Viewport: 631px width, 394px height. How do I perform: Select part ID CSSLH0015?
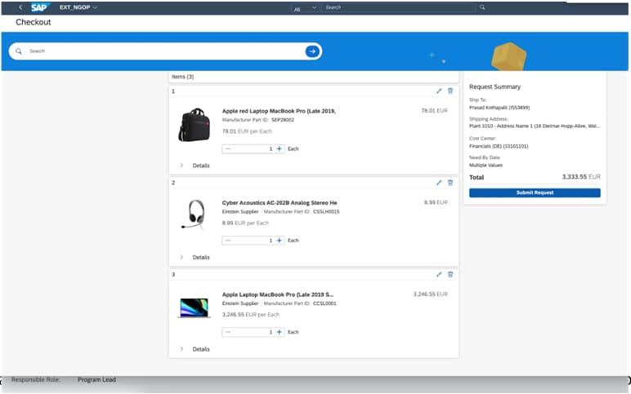(x=326, y=211)
